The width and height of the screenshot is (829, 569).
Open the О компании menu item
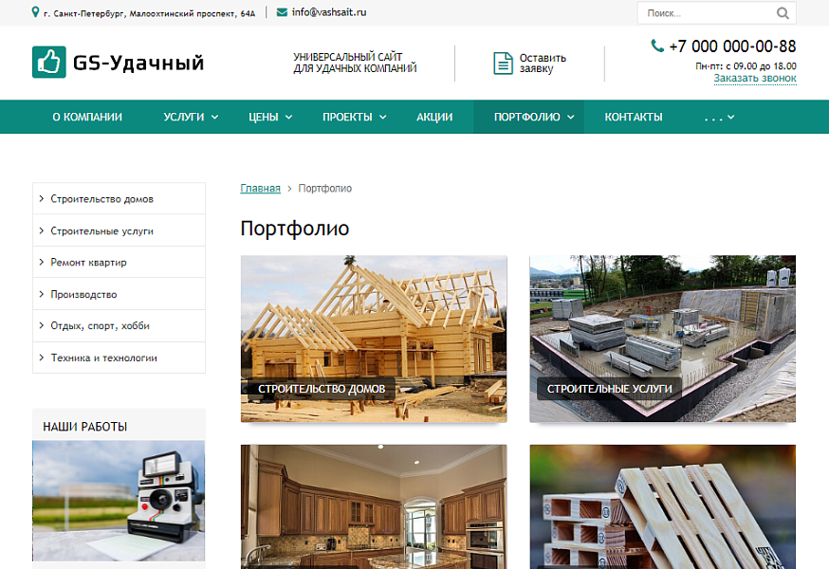[87, 117]
